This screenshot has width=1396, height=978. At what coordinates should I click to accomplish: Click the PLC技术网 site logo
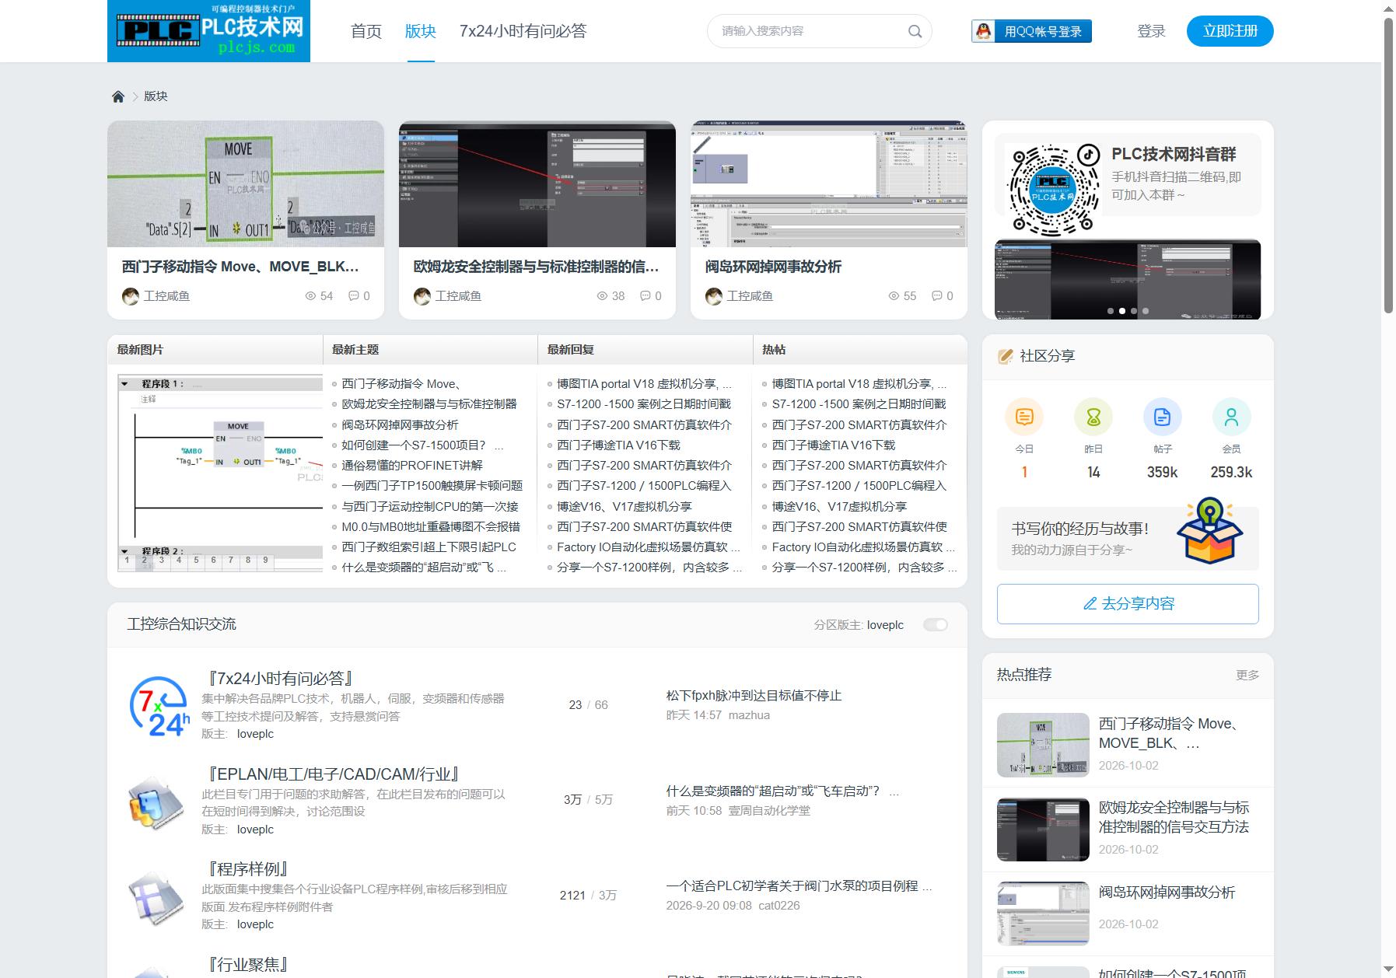tap(208, 31)
